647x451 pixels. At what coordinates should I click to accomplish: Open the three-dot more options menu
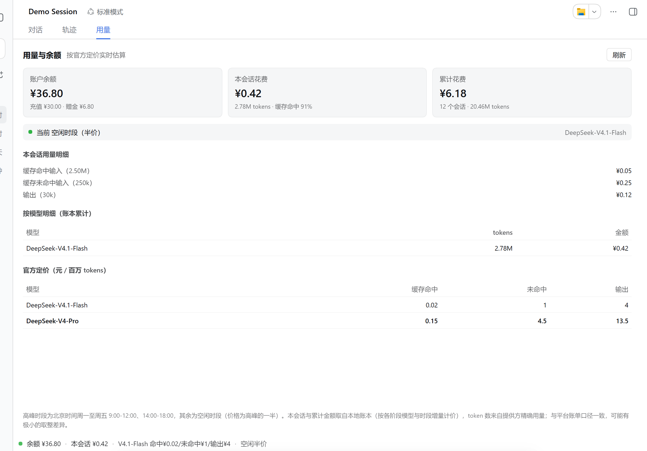(x=613, y=12)
